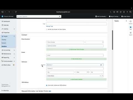Click the What's New sidebar label
The image size is (133, 100).
point(7,65)
